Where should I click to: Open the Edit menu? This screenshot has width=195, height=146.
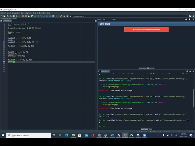click(5, 13)
